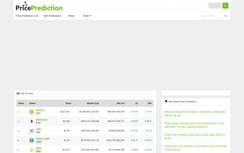Open BitTorrent (New) Price Prediction article
Screen dimensions: 244x153
pos(195,114)
